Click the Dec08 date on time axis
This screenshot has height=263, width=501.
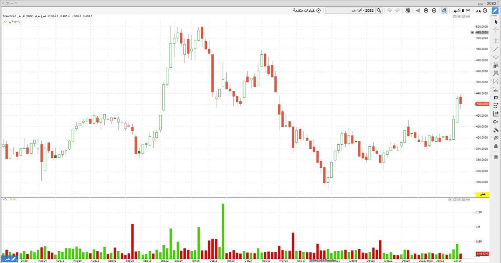click(353, 260)
